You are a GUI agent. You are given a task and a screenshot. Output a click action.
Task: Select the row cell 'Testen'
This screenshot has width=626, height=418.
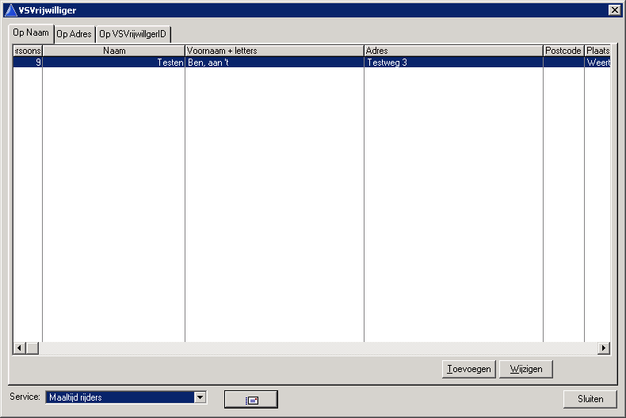pos(114,63)
